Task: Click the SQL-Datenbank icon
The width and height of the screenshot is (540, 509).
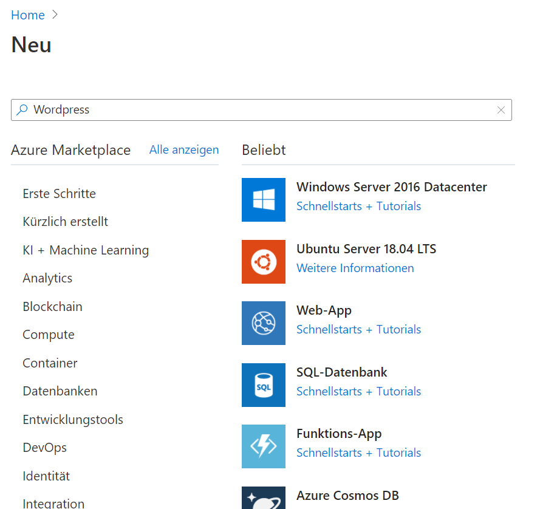Action: click(x=264, y=385)
